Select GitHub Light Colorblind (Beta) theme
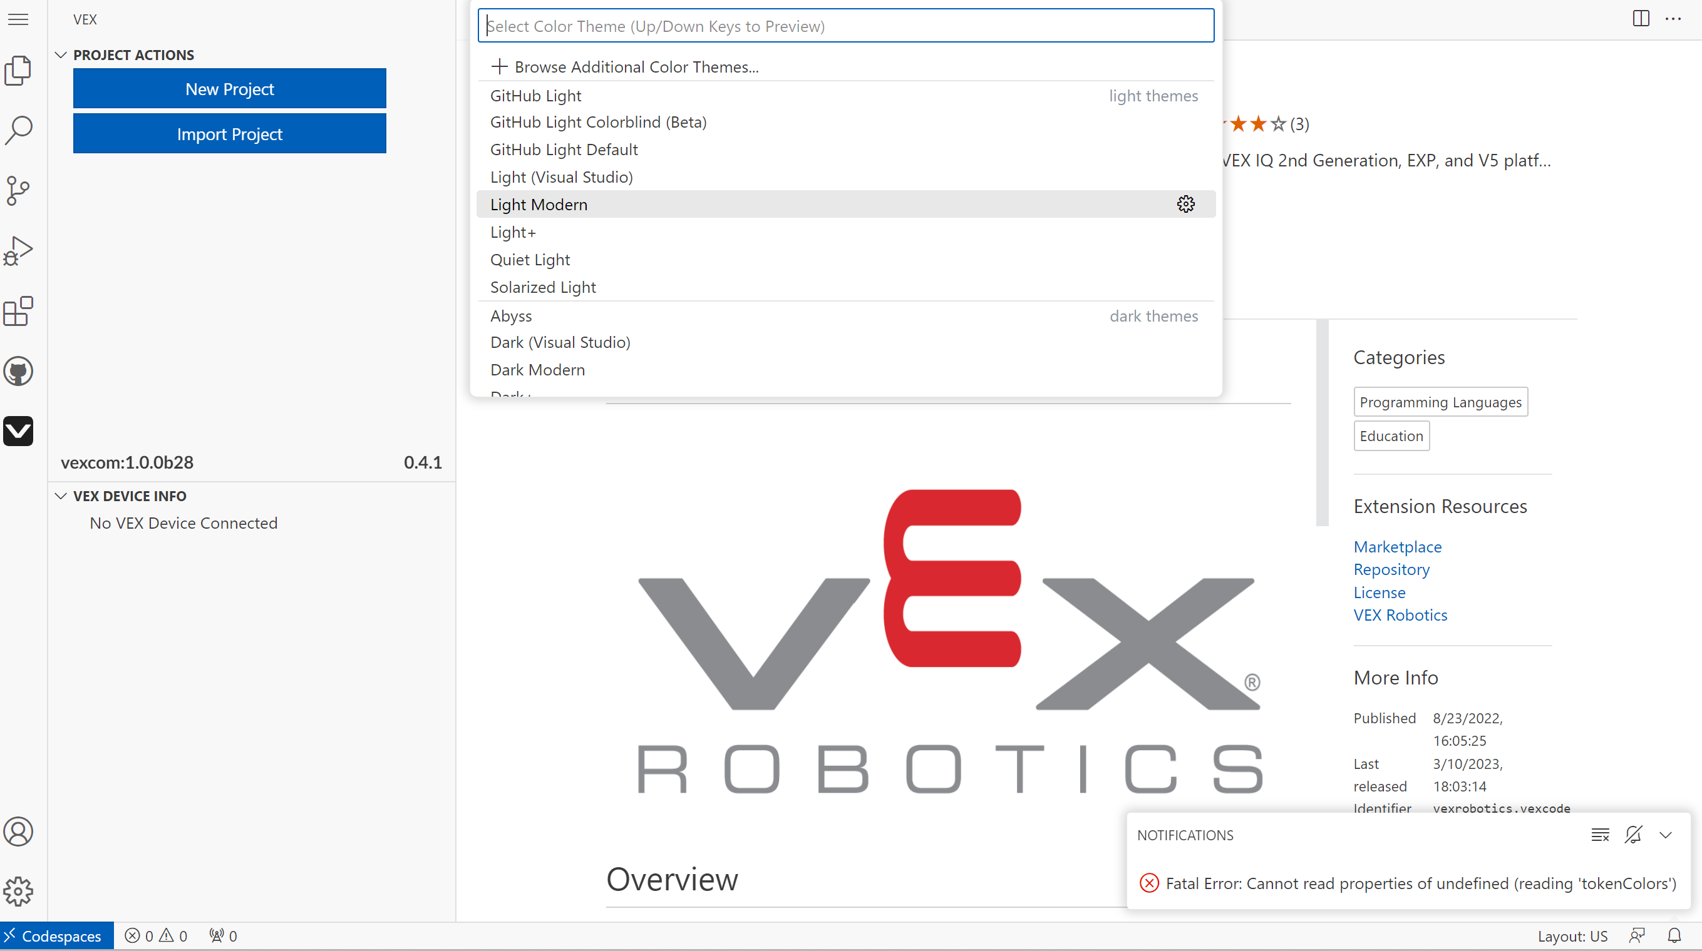Viewport: 1702px width, 951px height. coord(846,122)
